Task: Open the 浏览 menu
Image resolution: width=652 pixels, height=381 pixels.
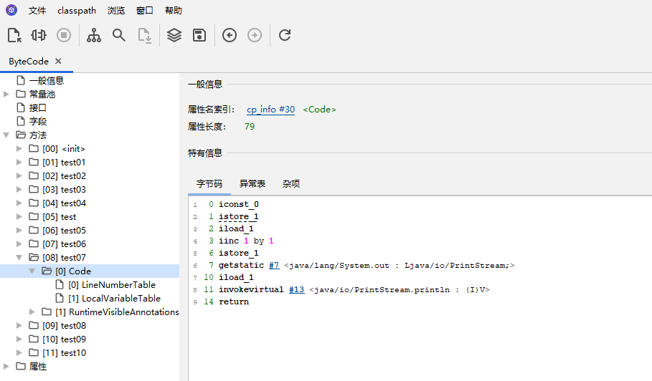Action: (x=116, y=10)
